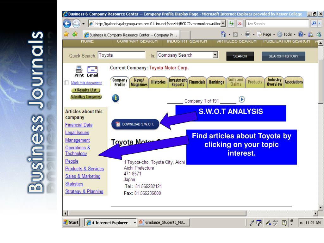Viewport: 324px width, 243px height.
Task: Open the Industry Overview tab
Action: [x=274, y=82]
